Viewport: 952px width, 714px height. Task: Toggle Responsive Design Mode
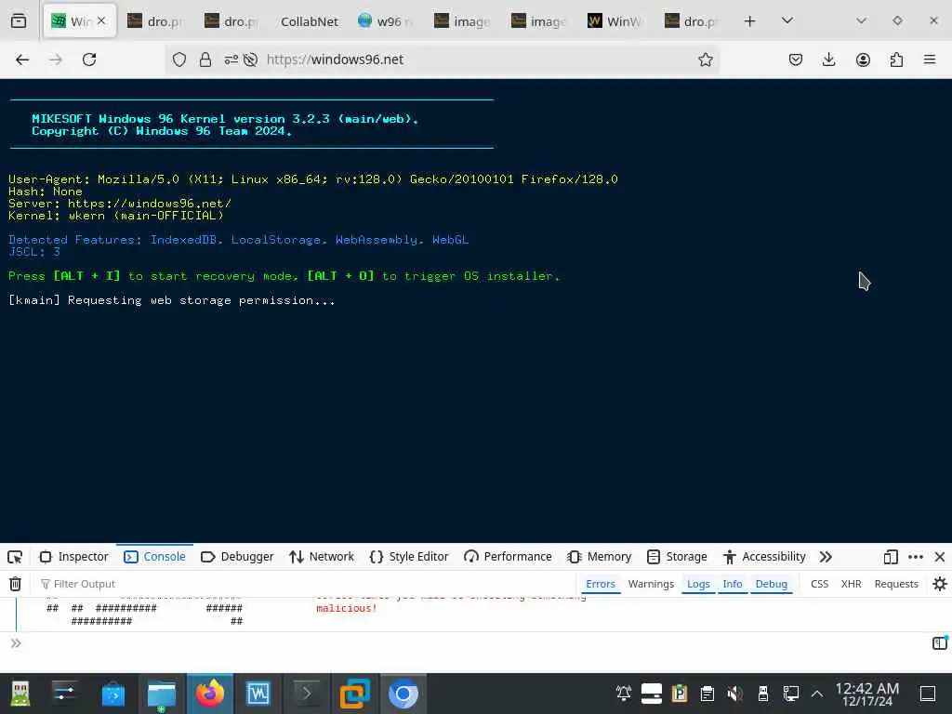click(x=890, y=557)
